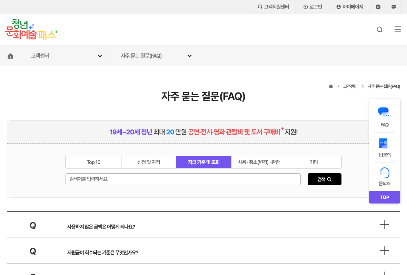
Task: Open FAQ from the floating side panel
Action: (385, 117)
